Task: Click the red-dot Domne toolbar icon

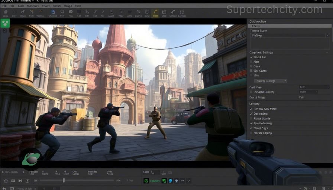Action: click(x=41, y=12)
